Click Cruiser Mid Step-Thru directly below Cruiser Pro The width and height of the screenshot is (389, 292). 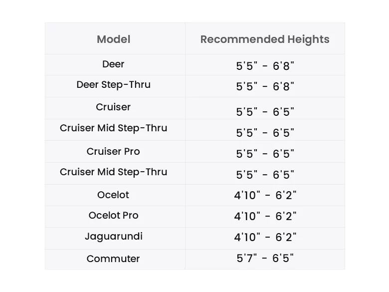tap(113, 172)
